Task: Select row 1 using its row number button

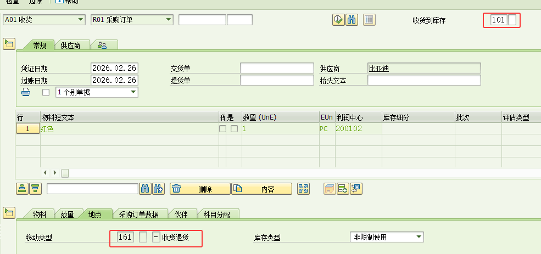Action: [27, 129]
